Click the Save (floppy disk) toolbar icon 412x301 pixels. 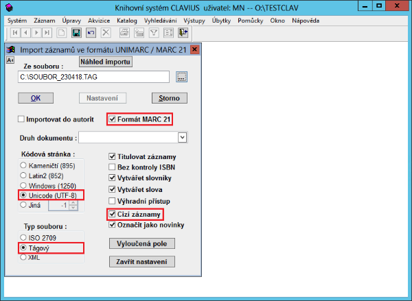coord(76,32)
